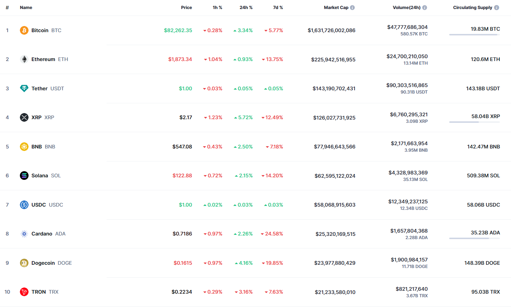511x307 pixels.
Task: Click Solana volume $4,328,983,369
Action: click(408, 173)
